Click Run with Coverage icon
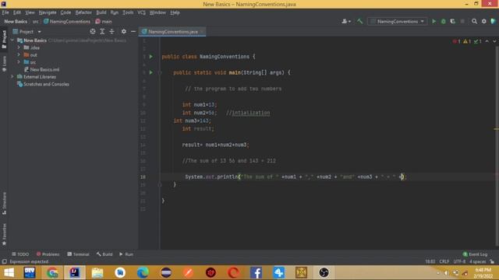 (452, 21)
